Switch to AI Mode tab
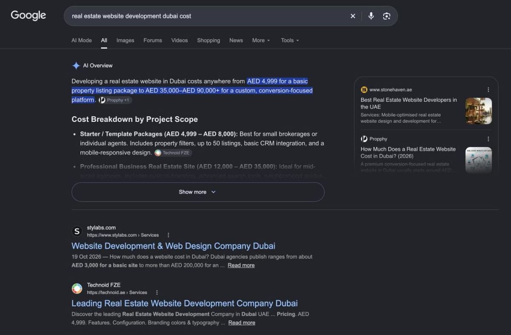511x335 pixels. 81,40
